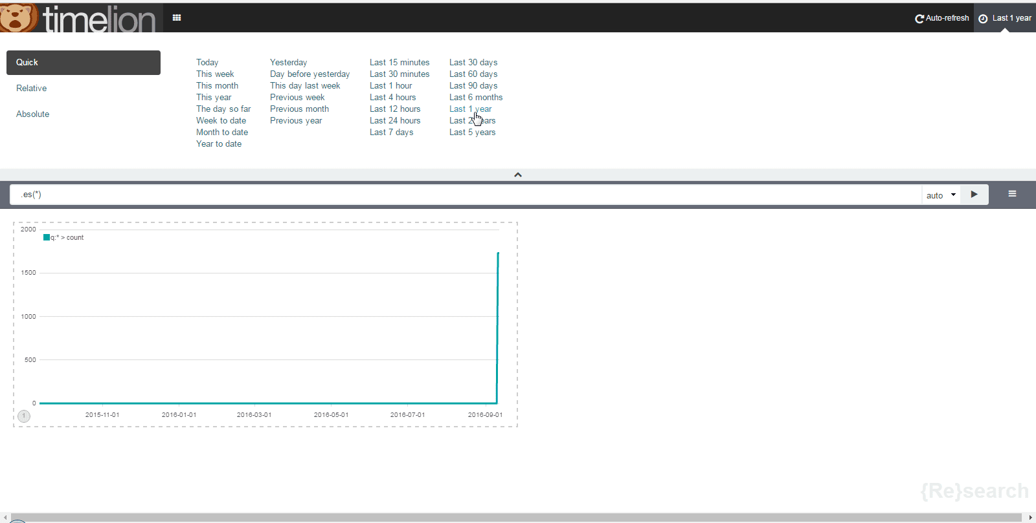Click the Timelion lion logo
Viewport: 1036px width, 523px height.
point(18,17)
